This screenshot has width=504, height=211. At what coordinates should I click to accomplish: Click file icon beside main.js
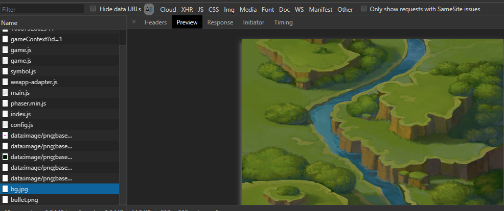[x=5, y=93]
